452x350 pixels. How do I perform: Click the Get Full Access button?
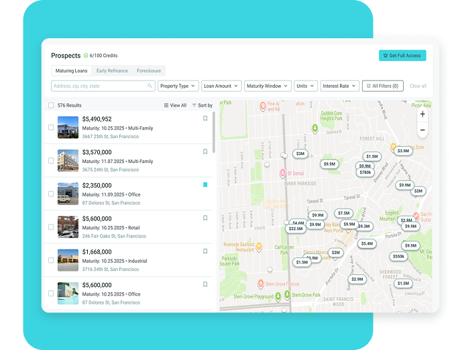[x=402, y=56]
